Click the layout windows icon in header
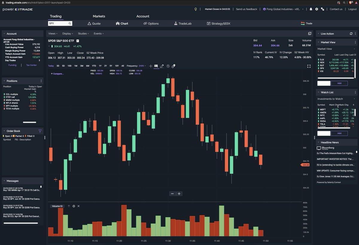This screenshot has width=359, height=245. [x=323, y=9]
